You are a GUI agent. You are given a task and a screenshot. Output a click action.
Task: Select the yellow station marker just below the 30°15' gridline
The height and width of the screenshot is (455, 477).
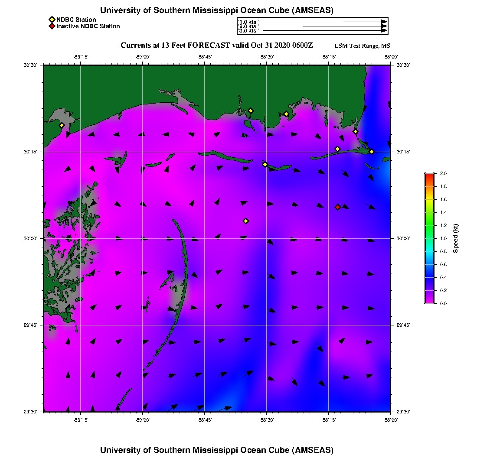click(265, 164)
